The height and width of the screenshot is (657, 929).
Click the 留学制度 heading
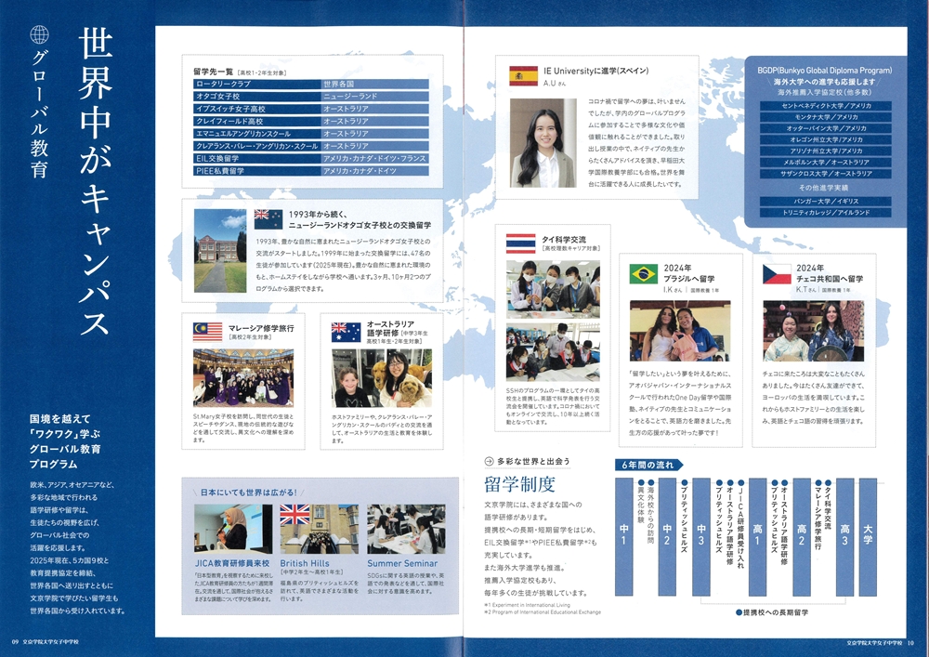(519, 483)
